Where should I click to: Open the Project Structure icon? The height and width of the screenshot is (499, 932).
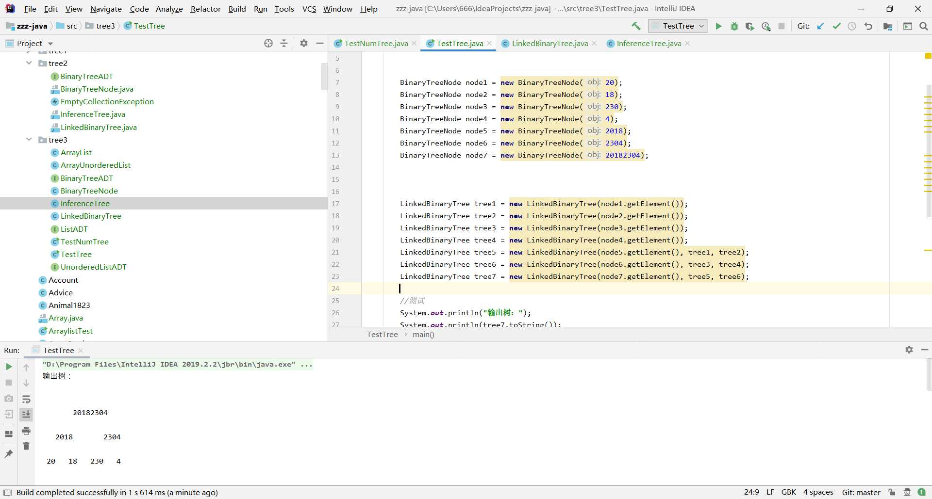[x=888, y=26]
